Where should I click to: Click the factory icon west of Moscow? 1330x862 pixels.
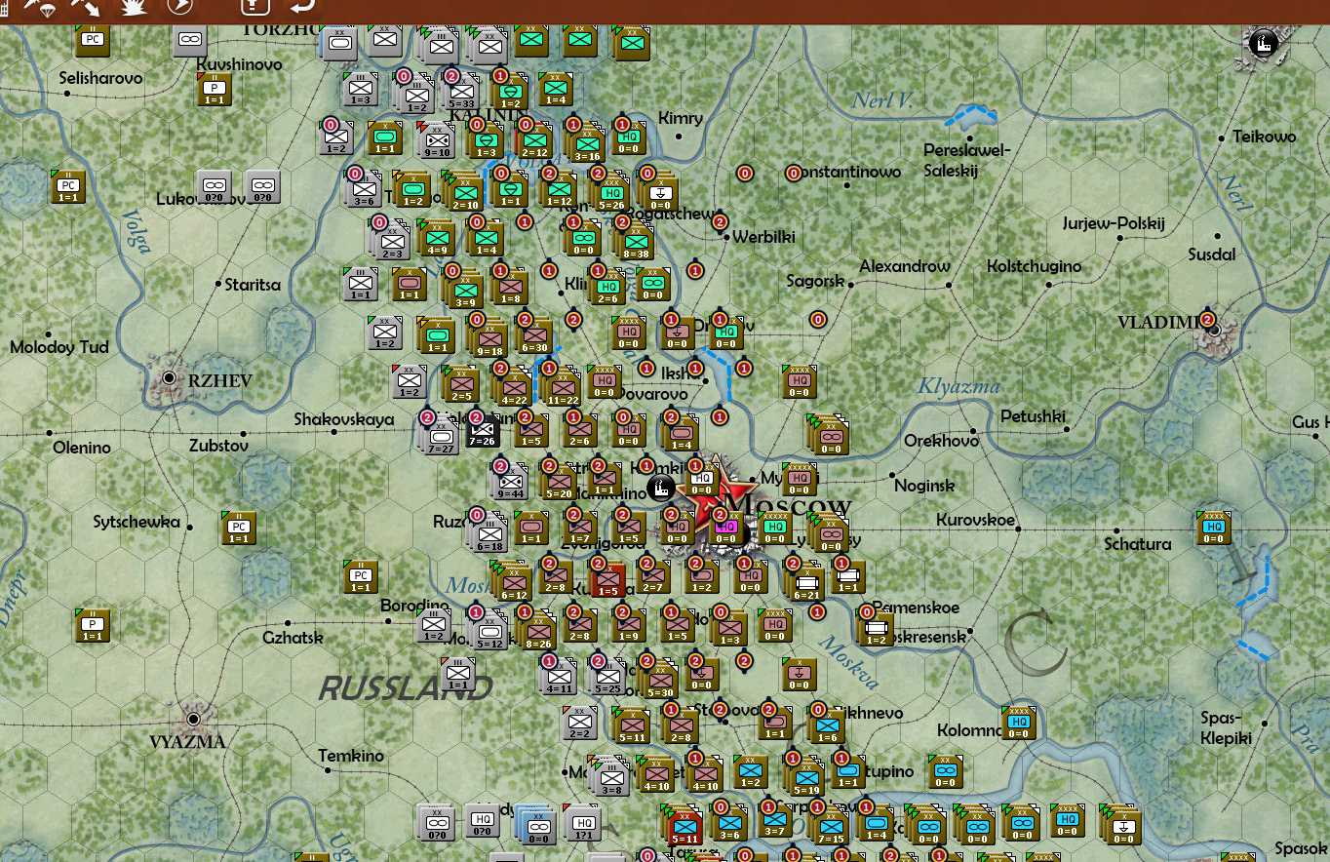point(661,488)
